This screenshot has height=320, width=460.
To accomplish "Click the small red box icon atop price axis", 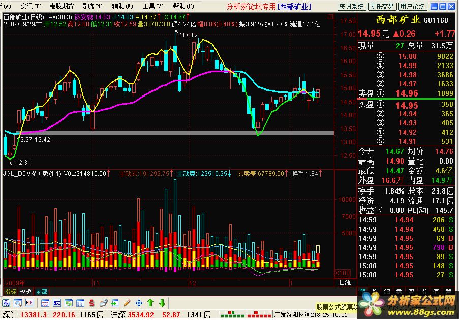I will point(330,17).
